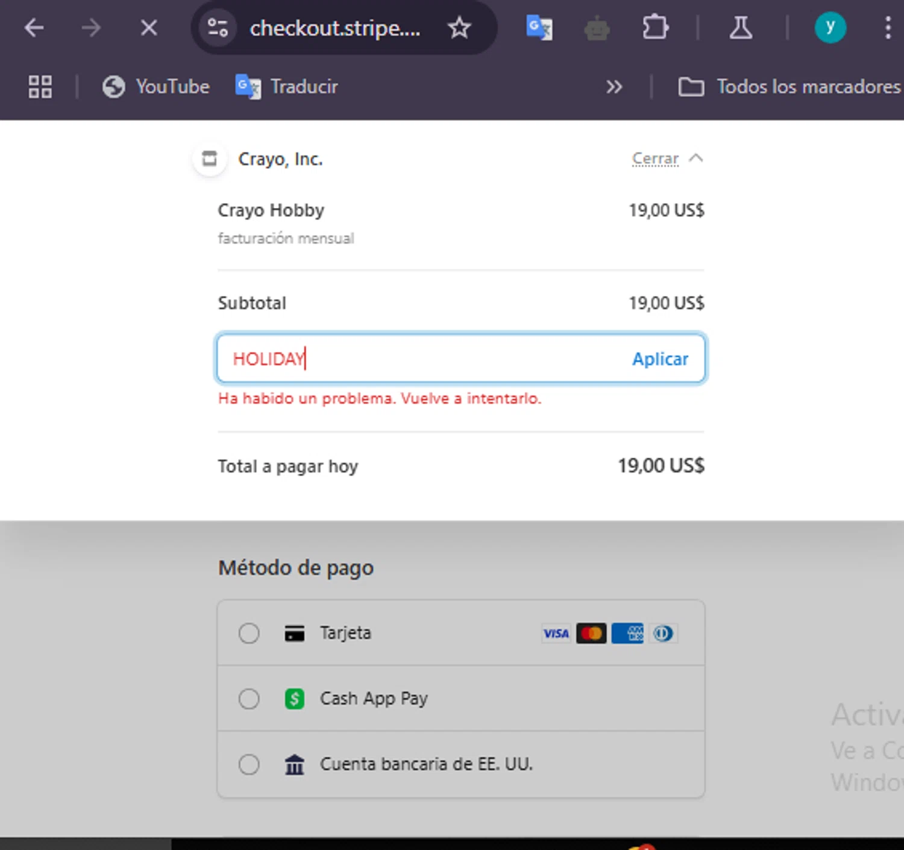Click the card icon beside Tarjeta

pos(294,633)
